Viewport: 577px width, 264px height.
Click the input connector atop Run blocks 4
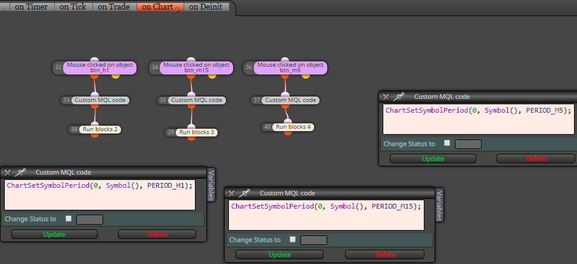coord(288,122)
